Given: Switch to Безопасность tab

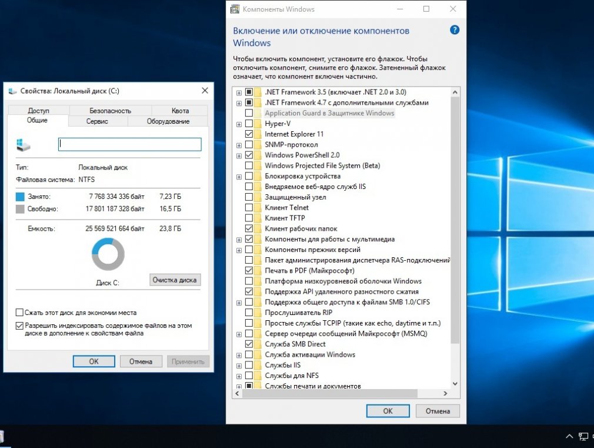Looking at the screenshot, I should pyautogui.click(x=110, y=111).
